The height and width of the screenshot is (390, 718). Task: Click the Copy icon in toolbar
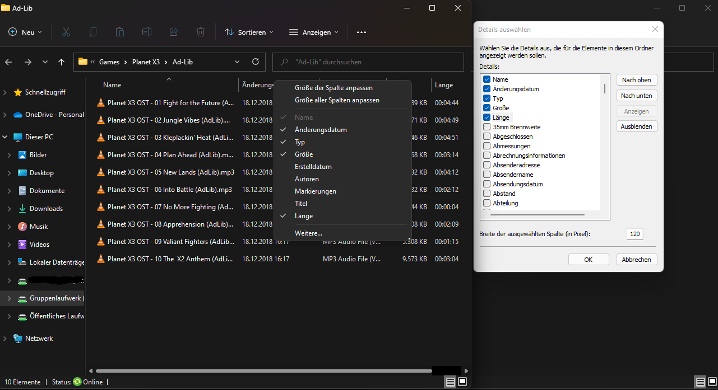[x=93, y=32]
